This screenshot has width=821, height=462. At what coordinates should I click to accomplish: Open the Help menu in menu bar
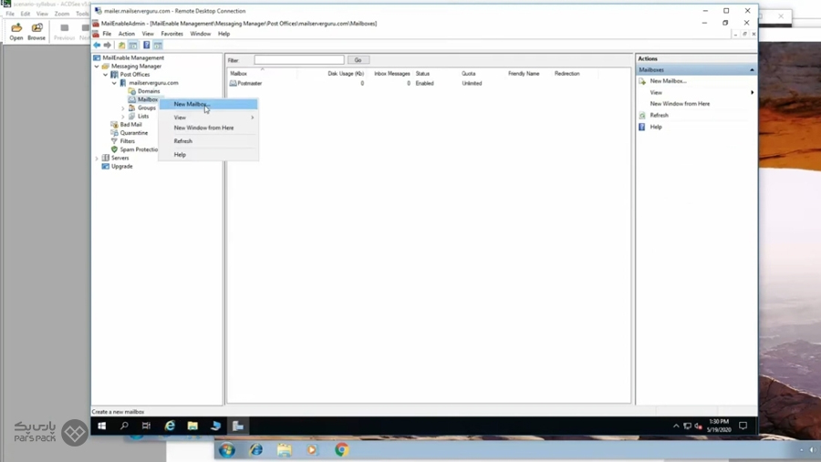[x=223, y=34]
